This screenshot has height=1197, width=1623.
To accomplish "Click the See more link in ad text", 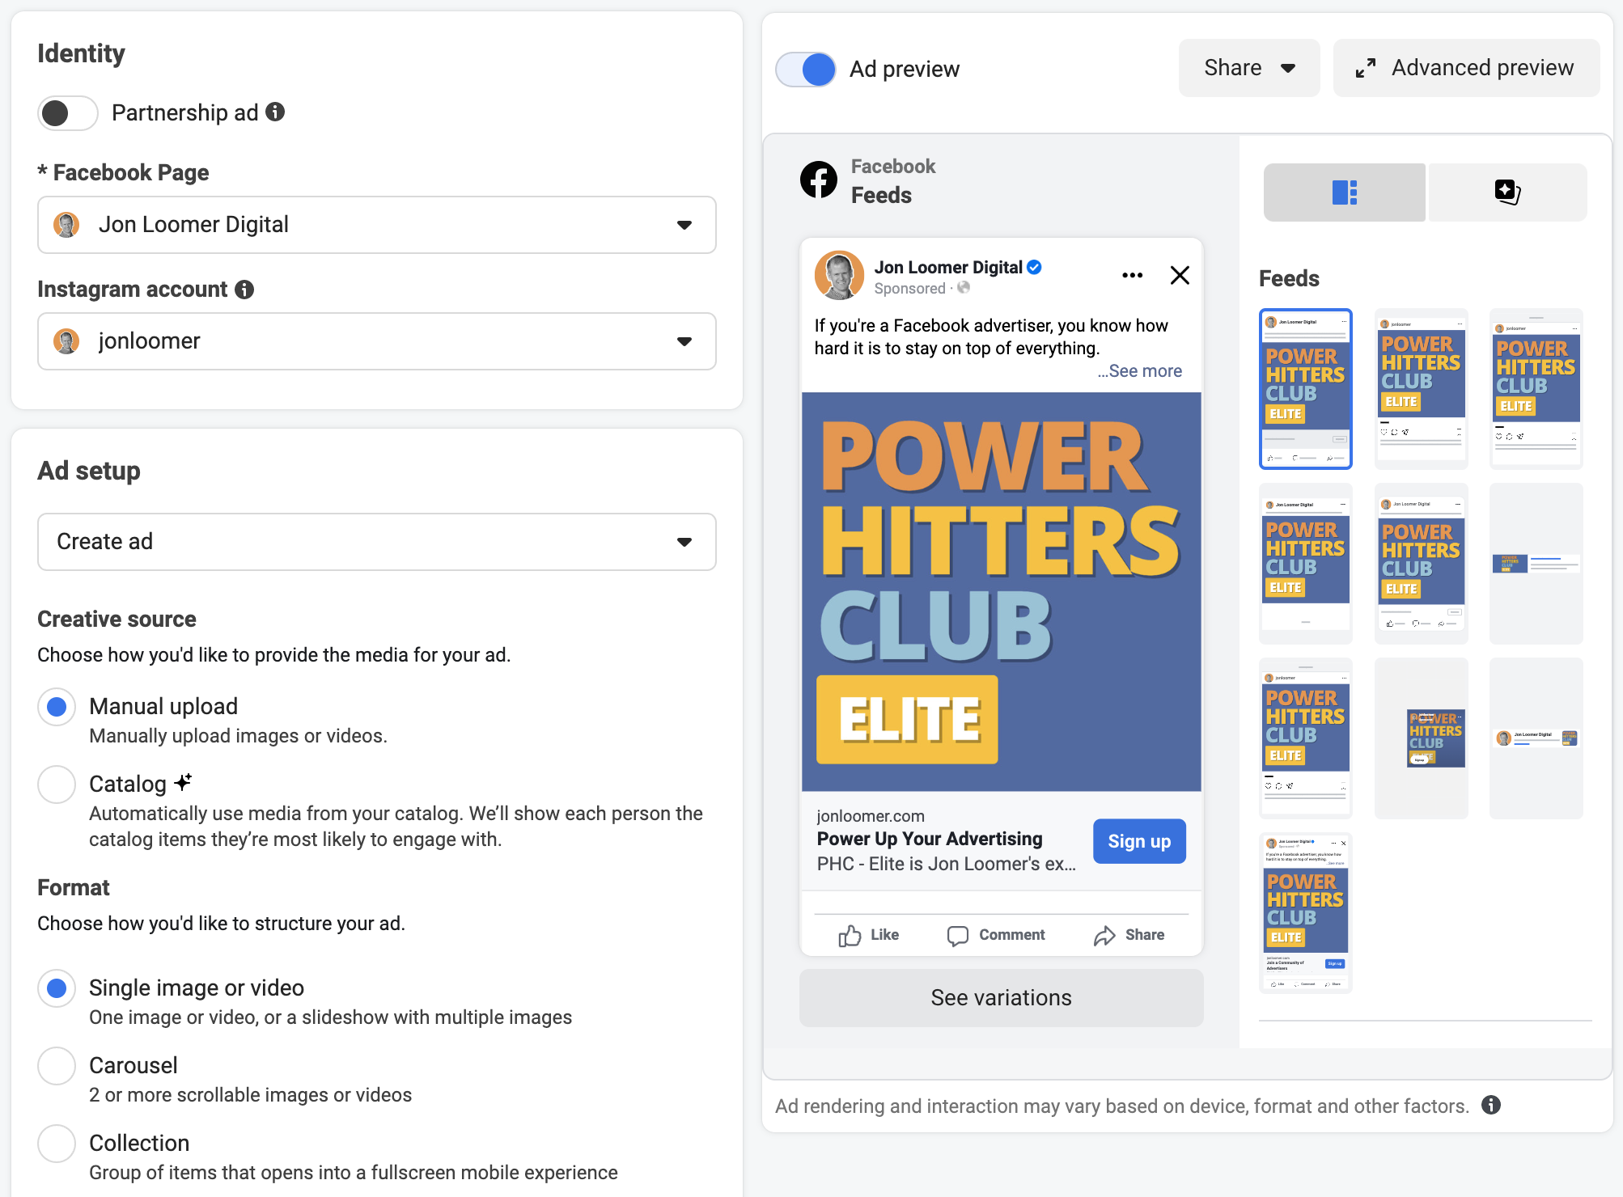I will click(1139, 371).
